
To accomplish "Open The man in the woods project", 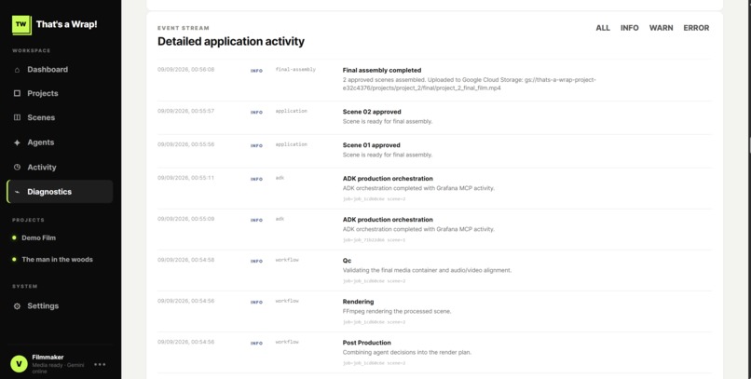I will [57, 260].
